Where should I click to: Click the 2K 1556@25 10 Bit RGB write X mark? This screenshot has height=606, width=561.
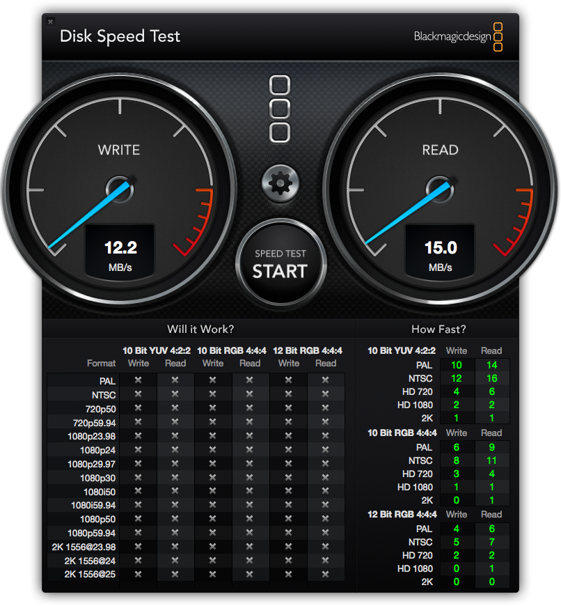[212, 575]
